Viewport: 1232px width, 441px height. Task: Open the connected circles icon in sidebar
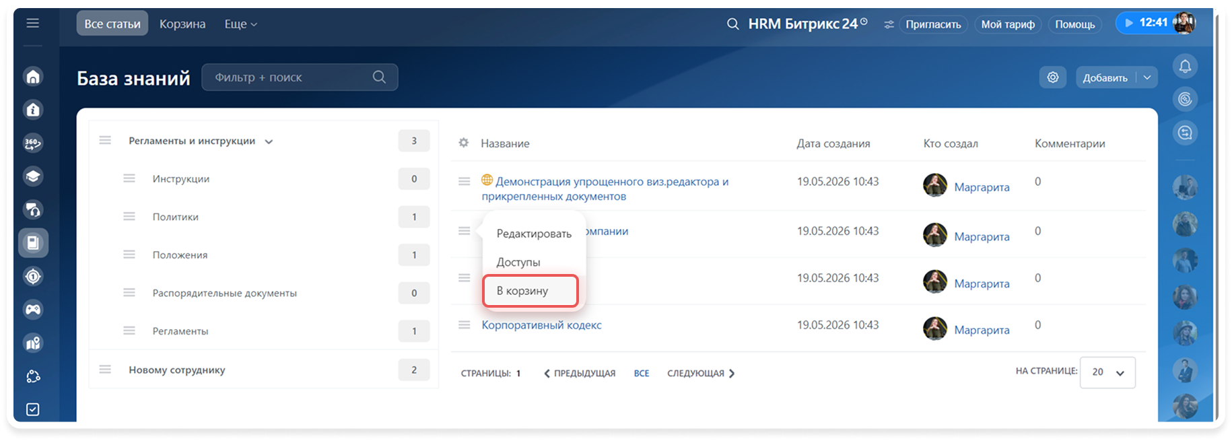33,376
